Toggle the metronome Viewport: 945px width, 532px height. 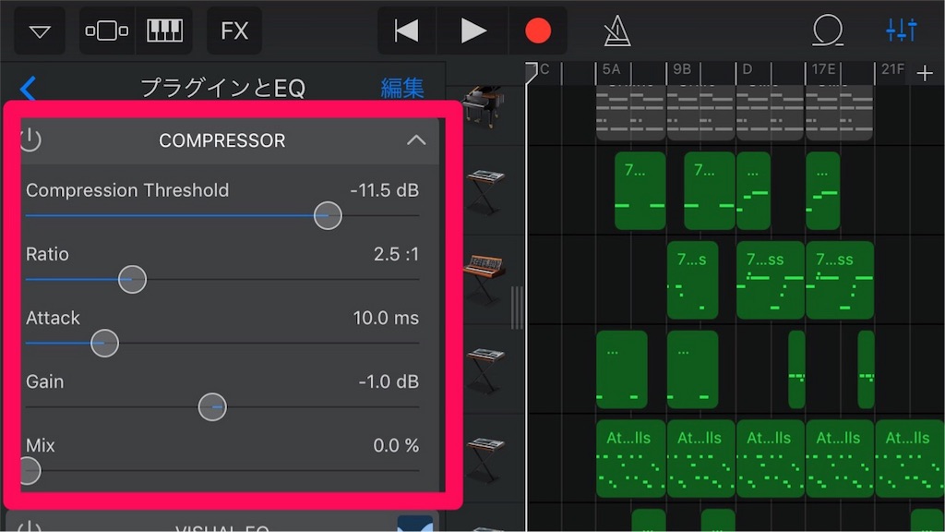click(x=616, y=30)
